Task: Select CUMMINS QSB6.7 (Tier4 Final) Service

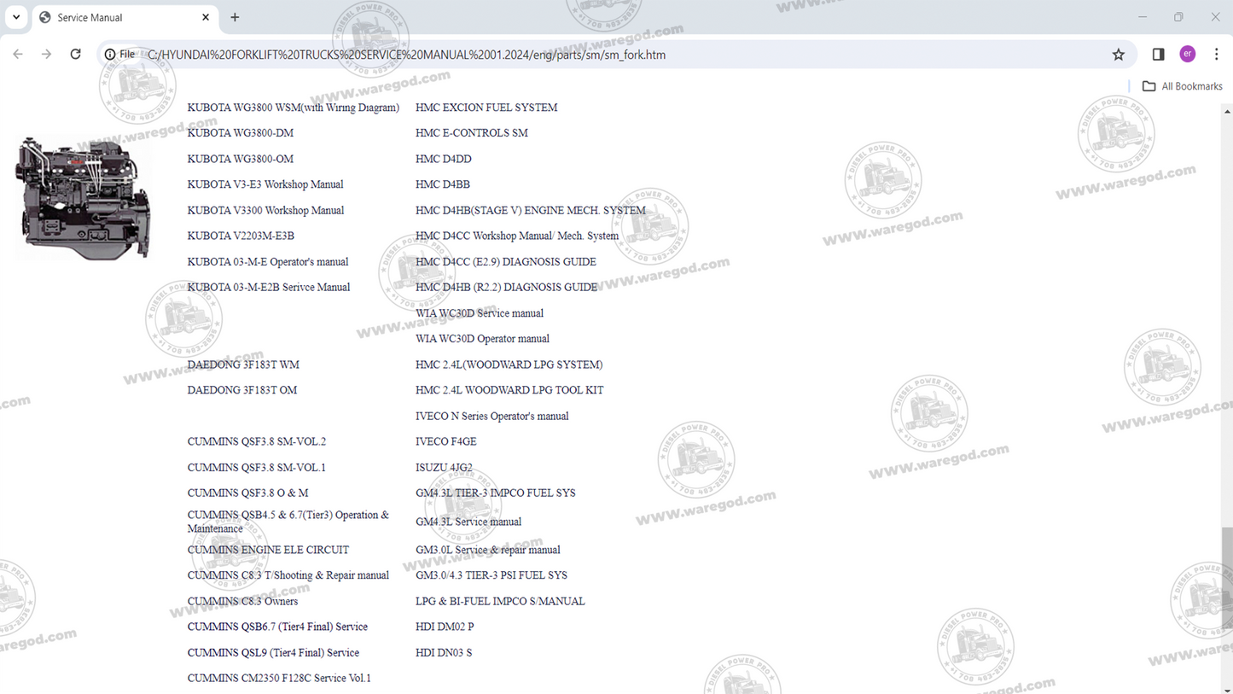Action: pyautogui.click(x=277, y=626)
